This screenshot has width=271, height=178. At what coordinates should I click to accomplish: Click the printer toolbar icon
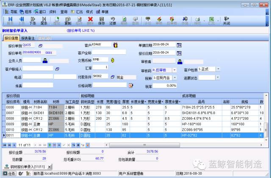tap(197, 21)
